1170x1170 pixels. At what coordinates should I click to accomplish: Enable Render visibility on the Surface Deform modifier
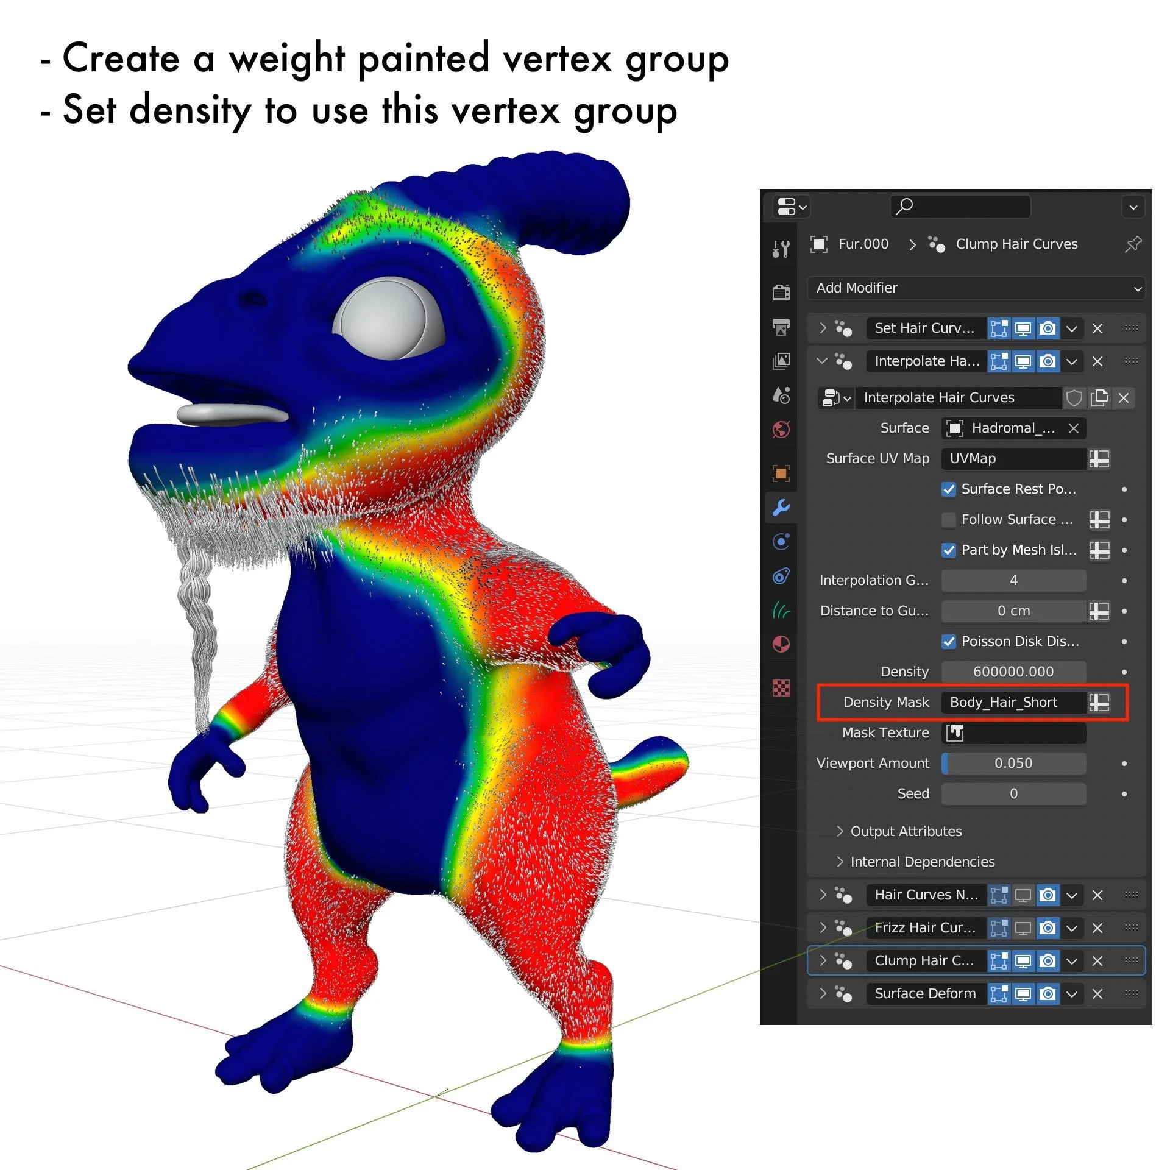[x=1048, y=994]
